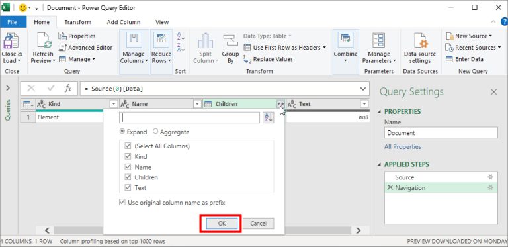Open the Help question mark icon
The width and height of the screenshot is (508, 247).
click(504, 22)
